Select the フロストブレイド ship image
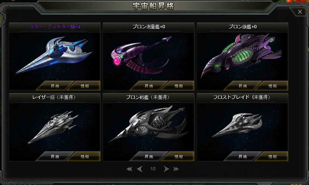This screenshot has width=309, height=185. (237, 125)
